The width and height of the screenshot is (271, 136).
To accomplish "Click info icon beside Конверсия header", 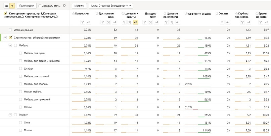I will (74, 14).
